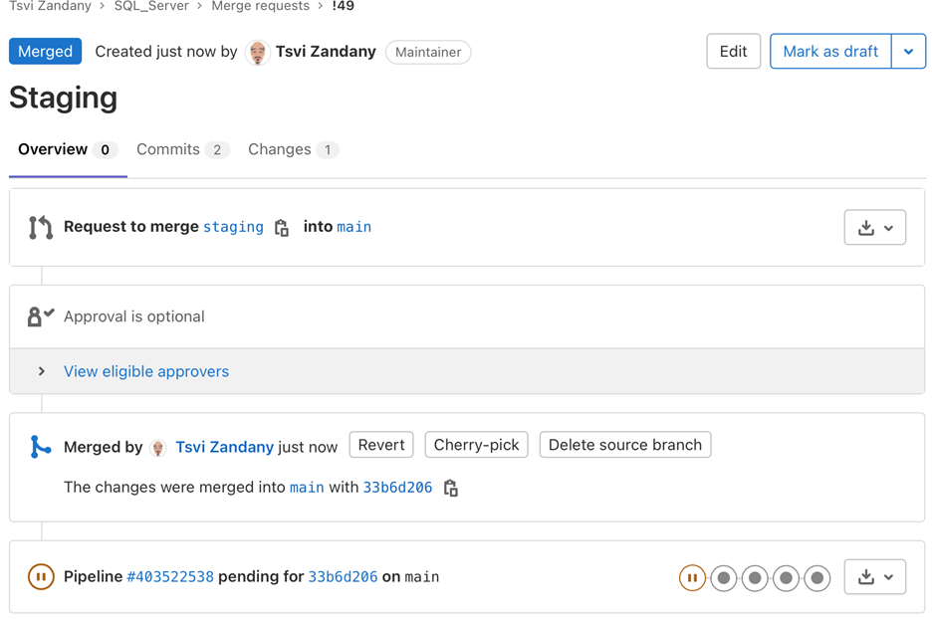Click the Edit button
Screen dimensions: 932x619
(x=733, y=52)
